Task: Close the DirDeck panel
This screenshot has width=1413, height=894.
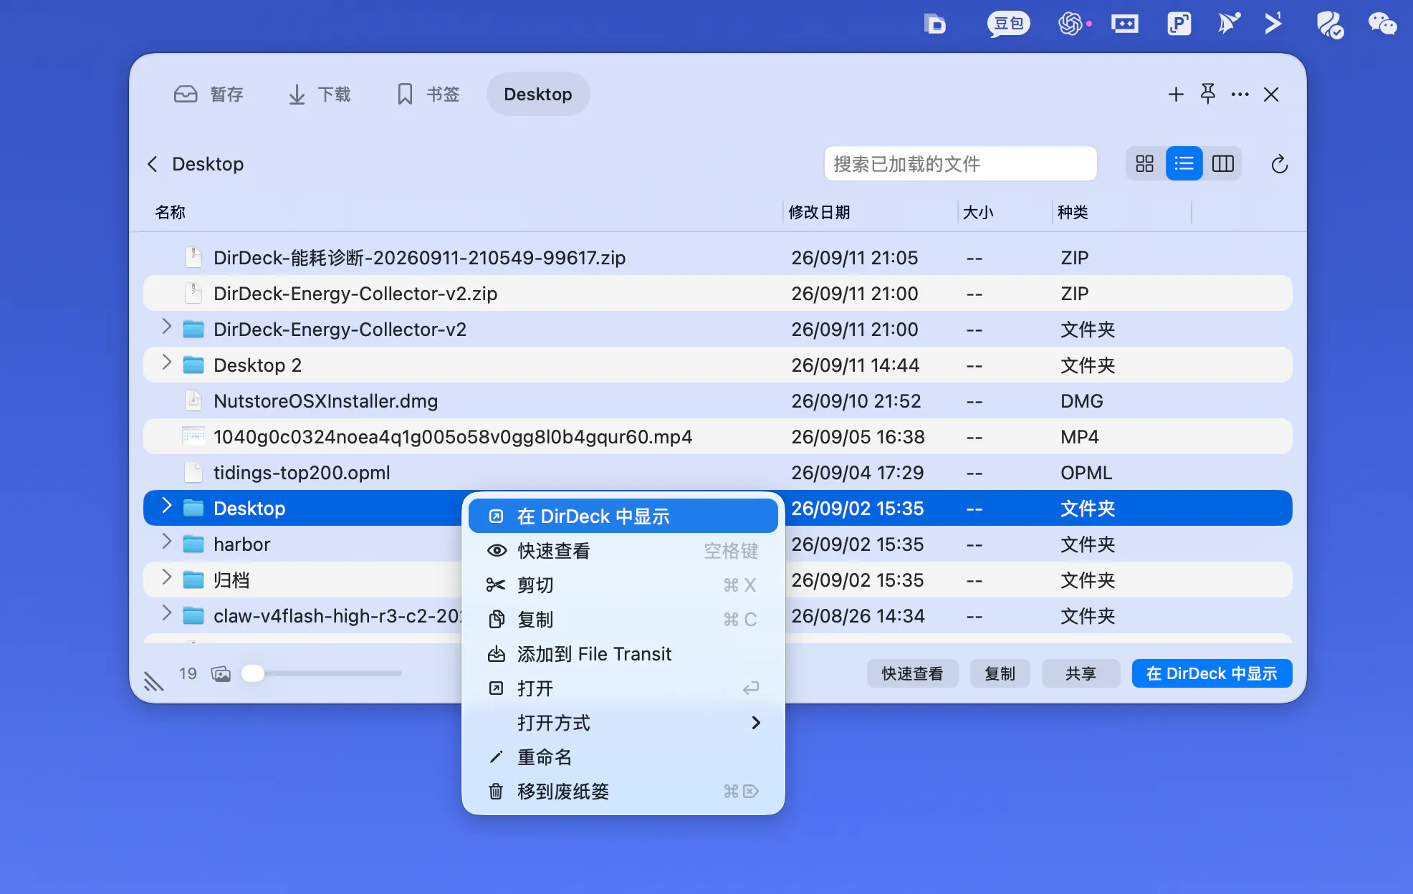Action: pos(1272,94)
